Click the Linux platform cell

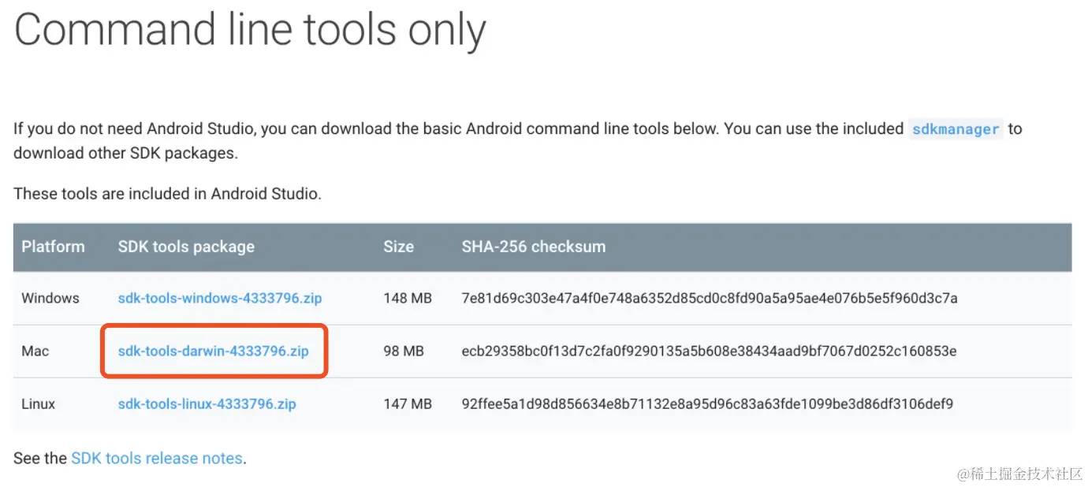(x=39, y=404)
